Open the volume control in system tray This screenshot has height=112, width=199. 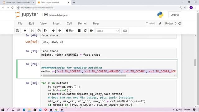pyautogui.click(x=180, y=110)
